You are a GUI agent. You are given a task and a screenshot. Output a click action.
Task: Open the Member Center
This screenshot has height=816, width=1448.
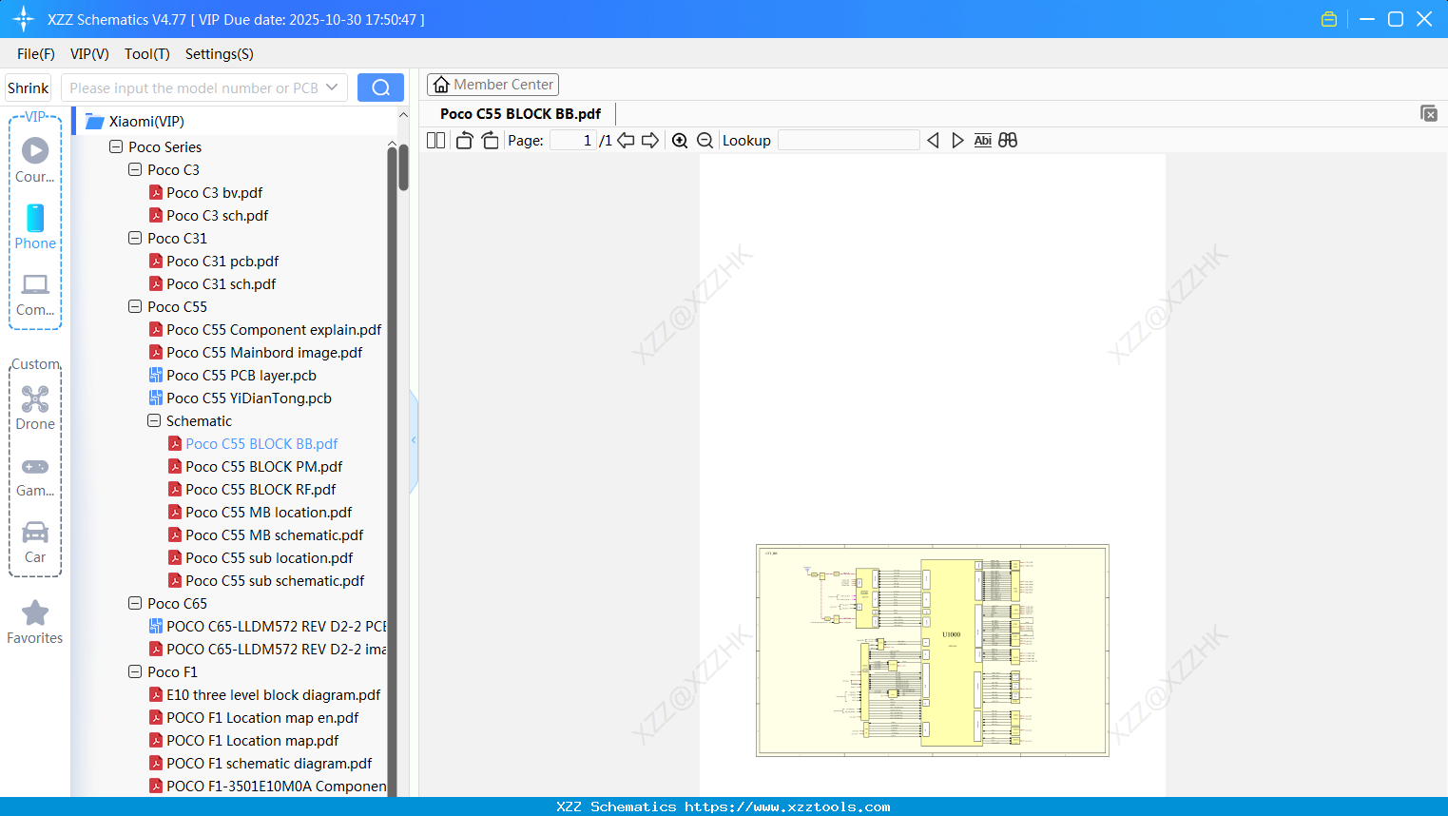[x=492, y=85]
